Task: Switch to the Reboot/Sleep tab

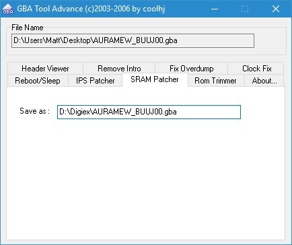Action: point(38,81)
